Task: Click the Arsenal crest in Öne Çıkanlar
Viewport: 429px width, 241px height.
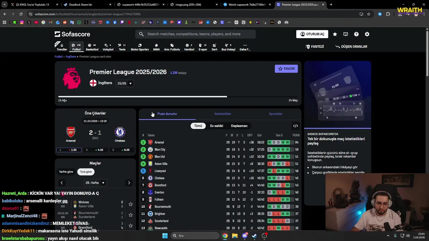Action: click(71, 132)
